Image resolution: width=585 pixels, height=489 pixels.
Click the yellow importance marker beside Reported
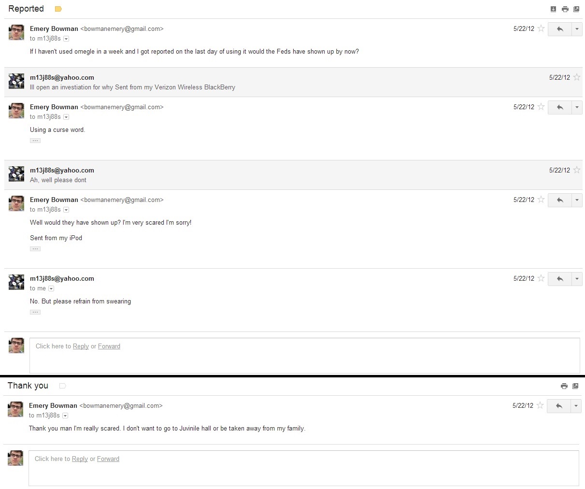(58, 9)
